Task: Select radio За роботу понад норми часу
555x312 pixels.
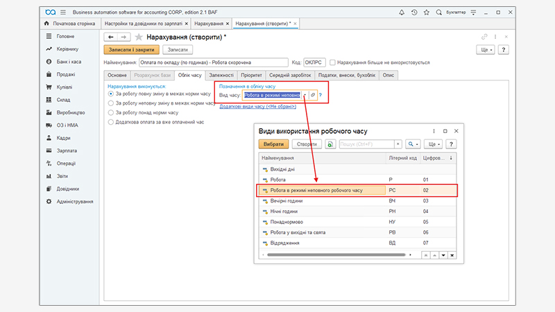Action: (111, 112)
